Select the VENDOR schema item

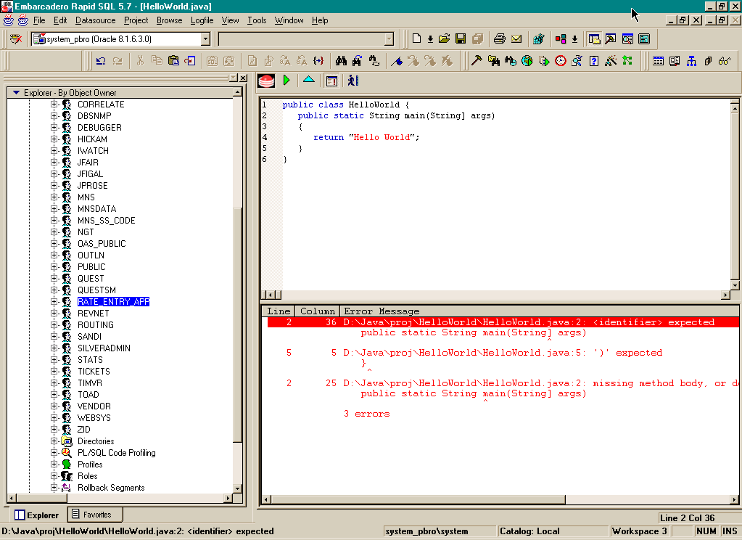pos(94,406)
